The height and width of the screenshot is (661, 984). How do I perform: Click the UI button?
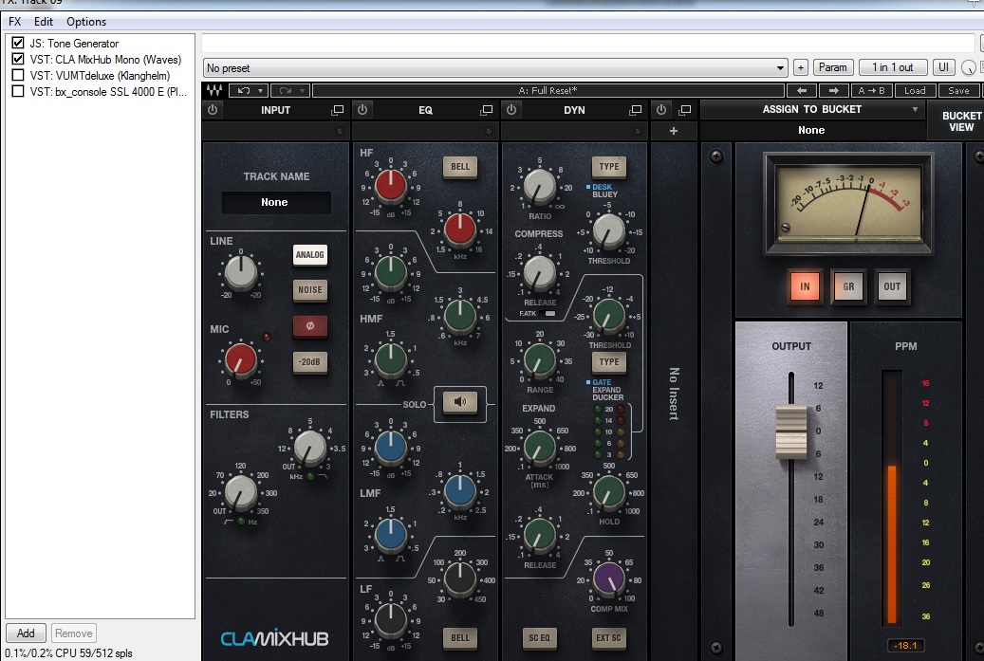click(943, 67)
